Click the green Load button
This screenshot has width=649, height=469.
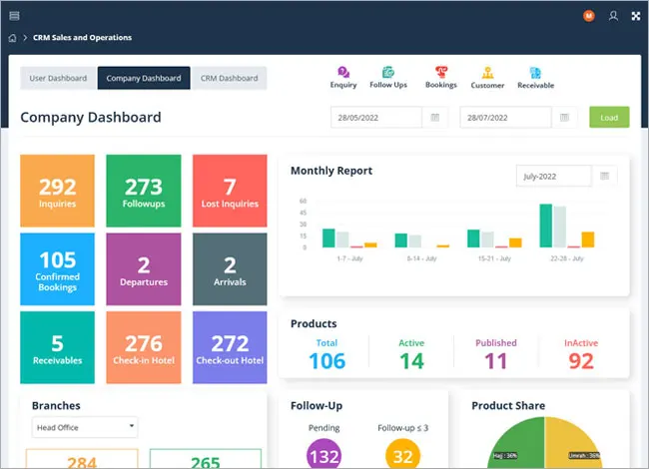(x=609, y=118)
